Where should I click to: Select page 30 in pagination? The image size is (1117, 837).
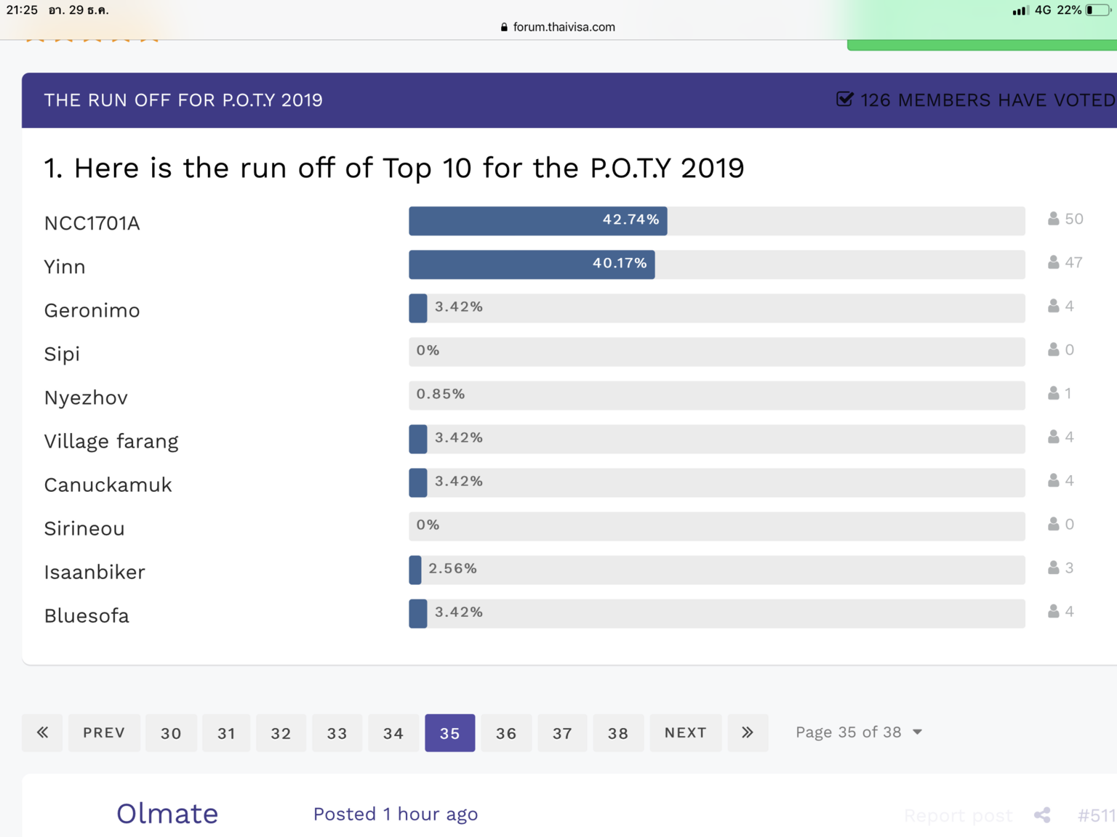point(171,732)
